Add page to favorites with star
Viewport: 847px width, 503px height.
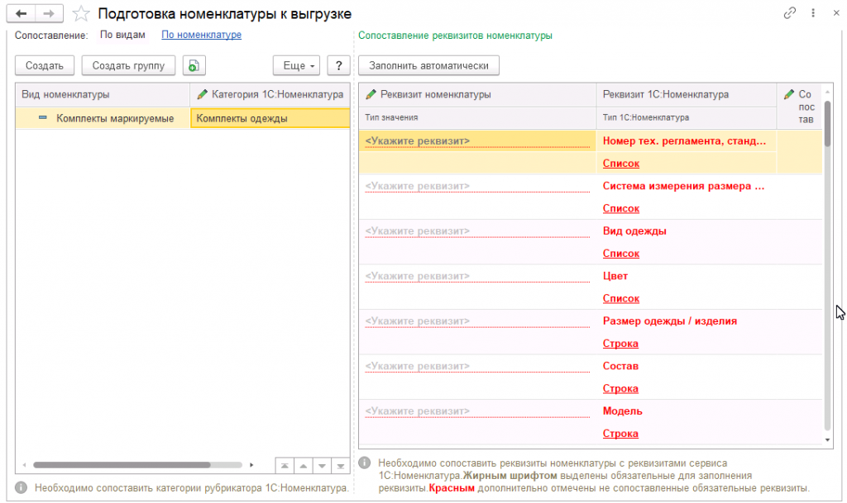pyautogui.click(x=81, y=13)
